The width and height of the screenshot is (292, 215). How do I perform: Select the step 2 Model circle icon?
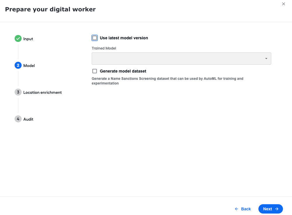point(18,65)
